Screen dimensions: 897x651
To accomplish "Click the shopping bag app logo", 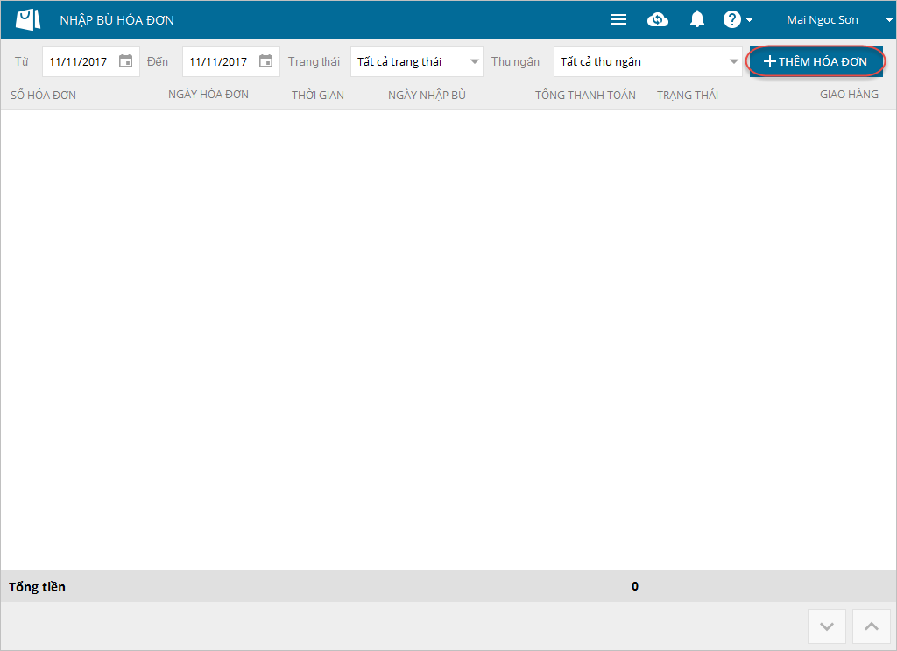I will pyautogui.click(x=28, y=19).
